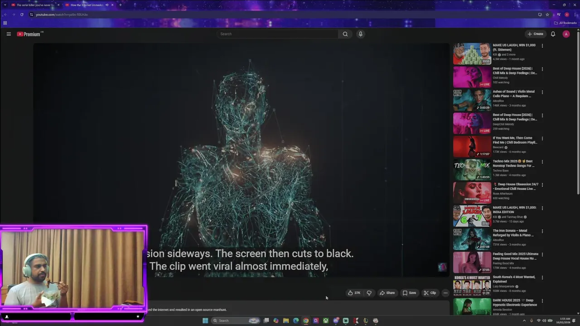
Task: Click the expanded video description text
Action: click(x=187, y=310)
